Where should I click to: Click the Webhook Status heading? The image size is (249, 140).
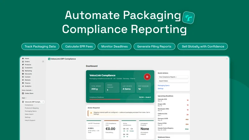[x=164, y=137]
